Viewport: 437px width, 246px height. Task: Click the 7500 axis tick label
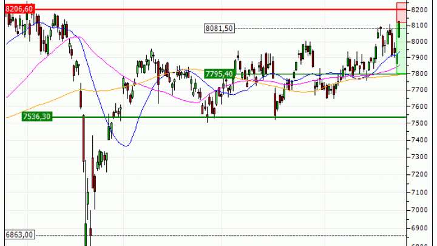click(419, 123)
